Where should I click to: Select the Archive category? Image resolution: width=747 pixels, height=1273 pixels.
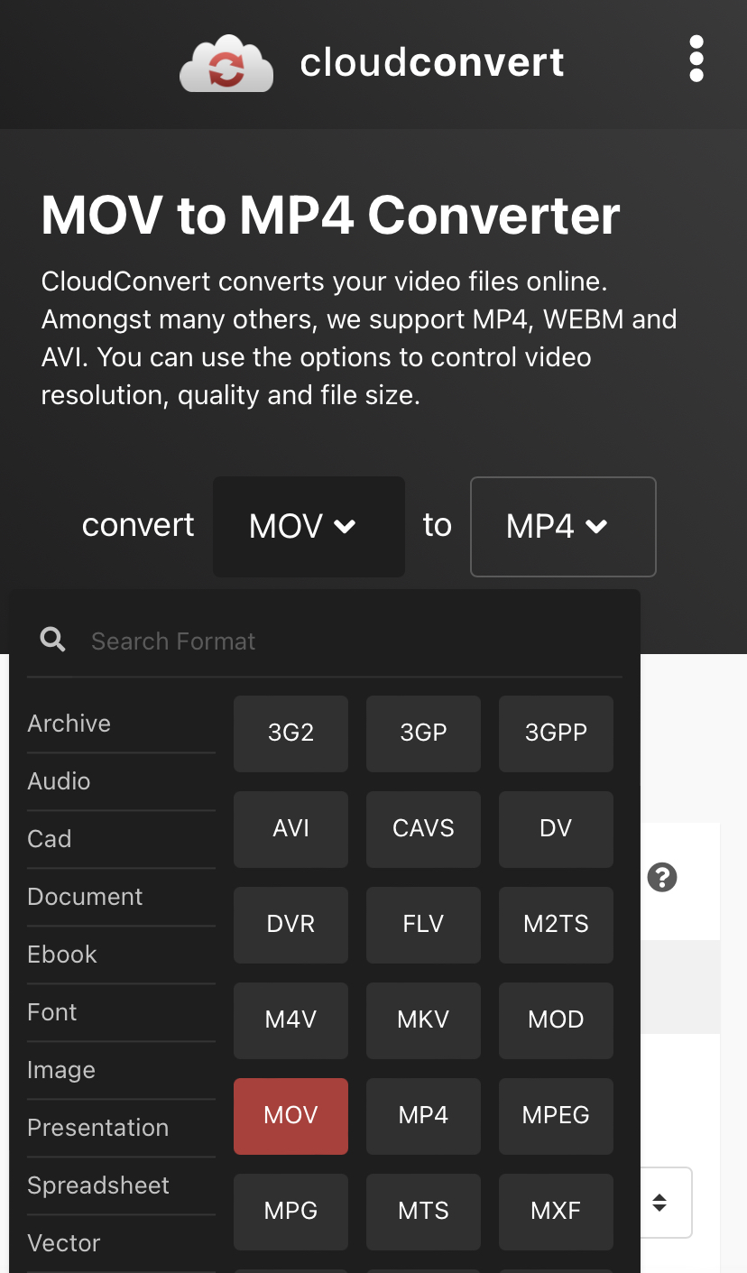click(x=121, y=724)
